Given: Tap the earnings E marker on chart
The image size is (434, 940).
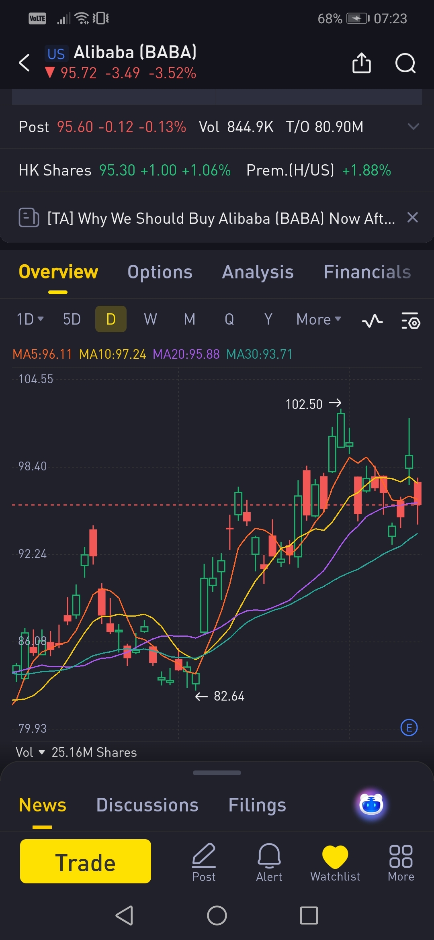Looking at the screenshot, I should [x=409, y=727].
